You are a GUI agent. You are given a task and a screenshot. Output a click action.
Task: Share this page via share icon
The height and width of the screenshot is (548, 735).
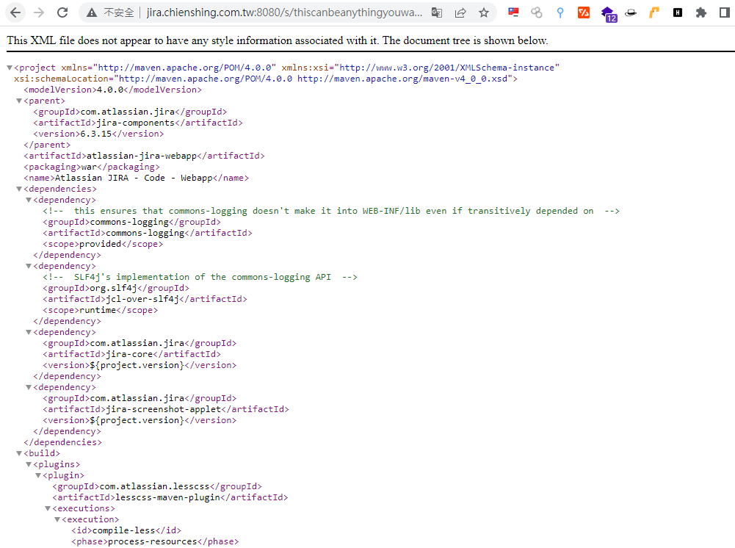coord(460,12)
